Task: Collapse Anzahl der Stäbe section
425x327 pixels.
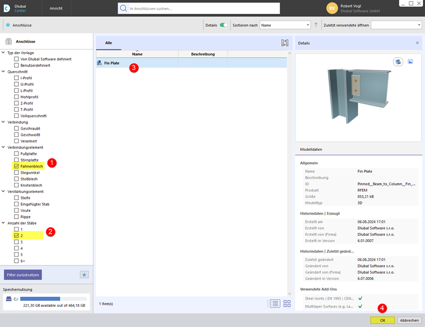Action: pos(3,223)
